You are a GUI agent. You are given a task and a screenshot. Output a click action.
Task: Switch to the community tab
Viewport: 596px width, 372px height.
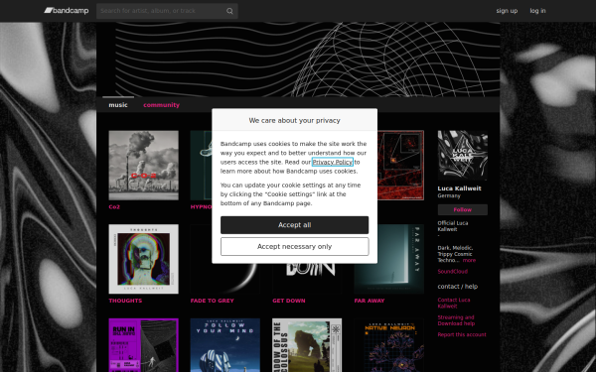[161, 105]
